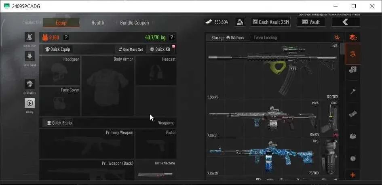Select the Mk14 rifle in storage
The height and width of the screenshot is (185, 382).
263,119
